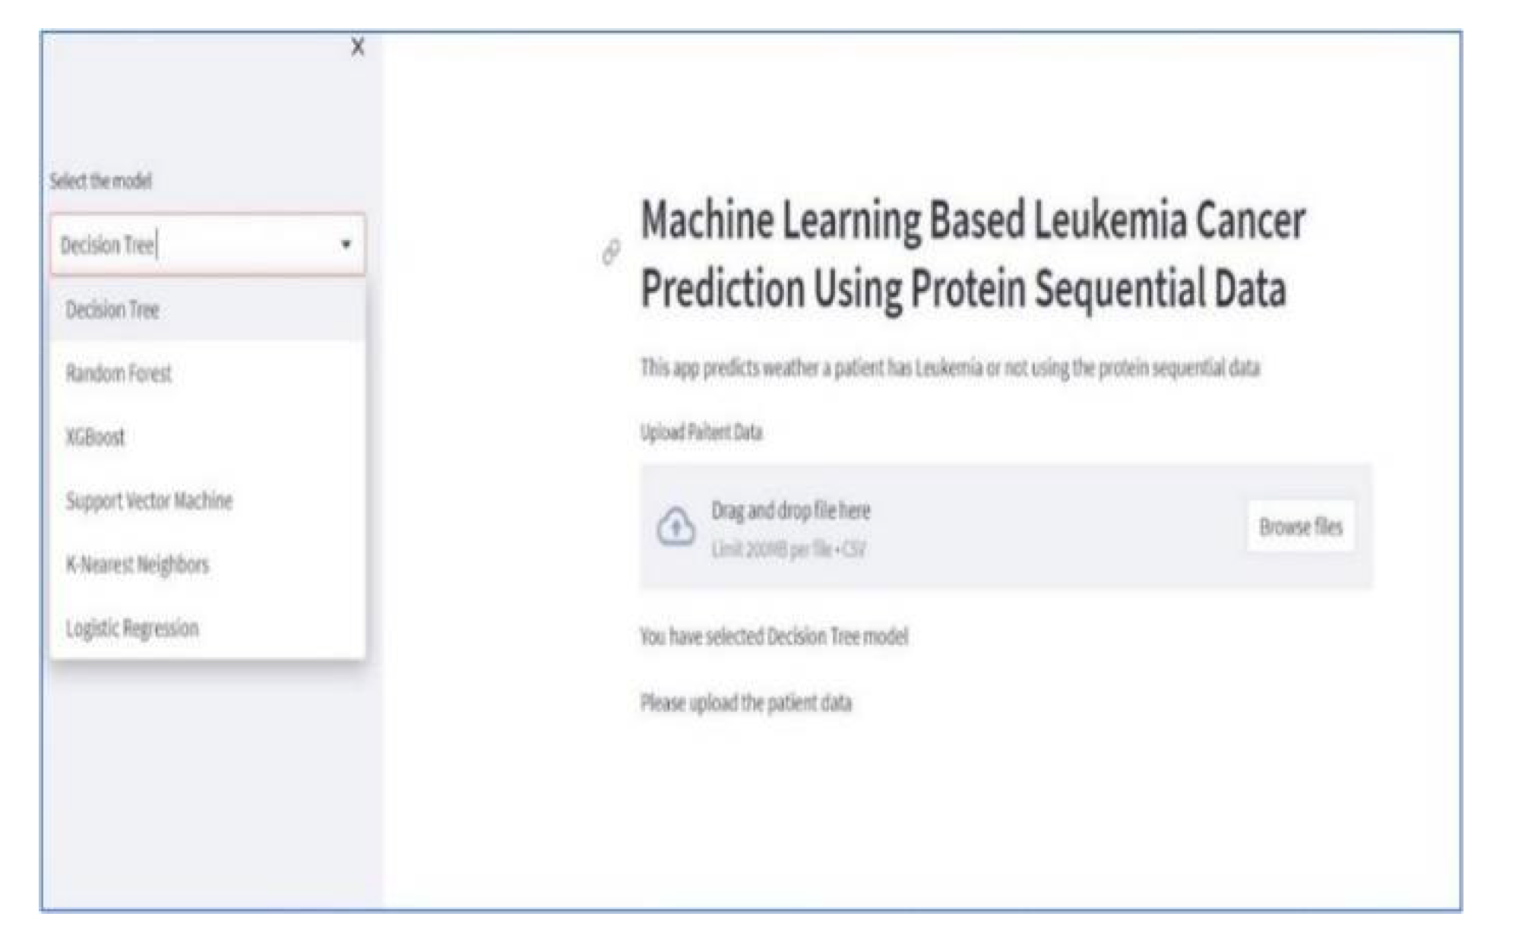
Task: Pick Support Vector Machine option
Action: click(x=149, y=501)
